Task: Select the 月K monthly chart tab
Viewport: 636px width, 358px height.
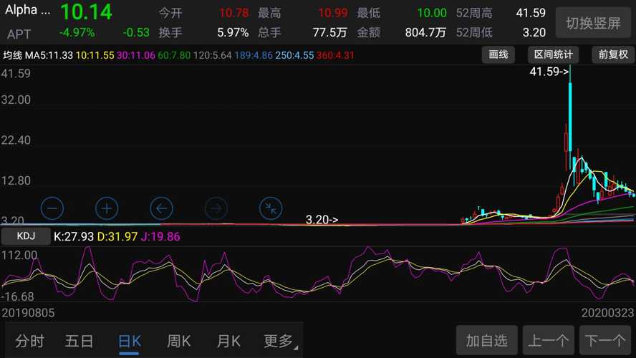Action: pyautogui.click(x=228, y=341)
